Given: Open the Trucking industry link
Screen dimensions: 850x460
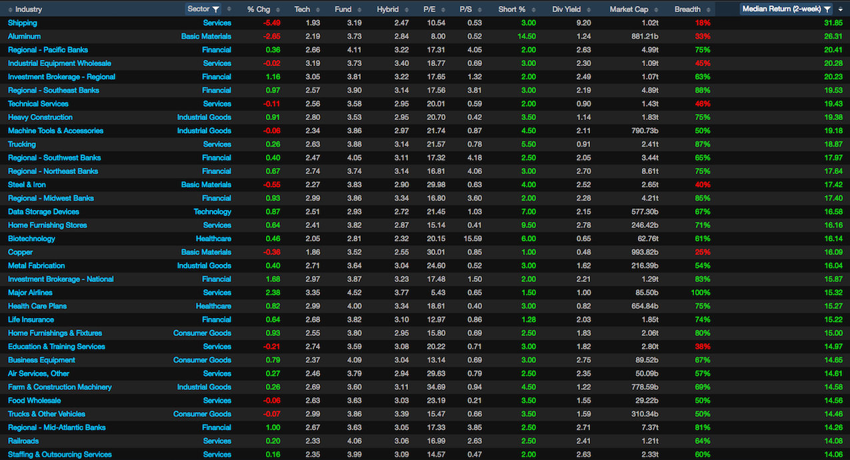Looking at the screenshot, I should [x=22, y=144].
